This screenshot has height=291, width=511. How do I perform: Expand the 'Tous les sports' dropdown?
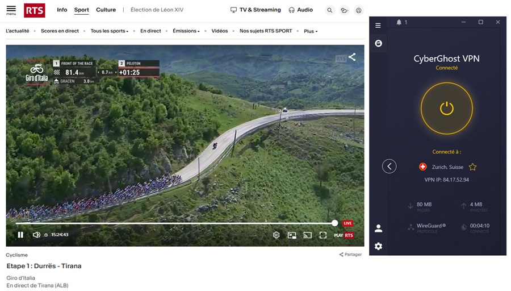[109, 31]
